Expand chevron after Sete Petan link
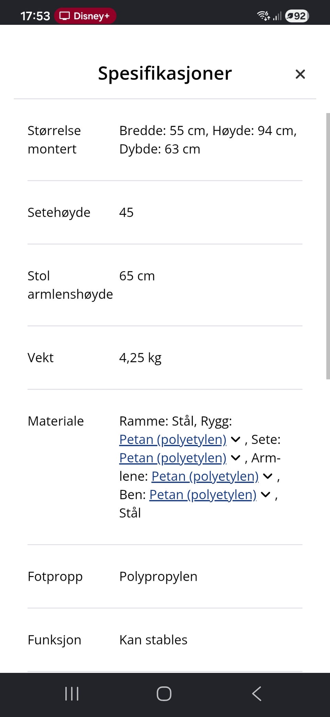This screenshot has width=330, height=717. click(235, 458)
